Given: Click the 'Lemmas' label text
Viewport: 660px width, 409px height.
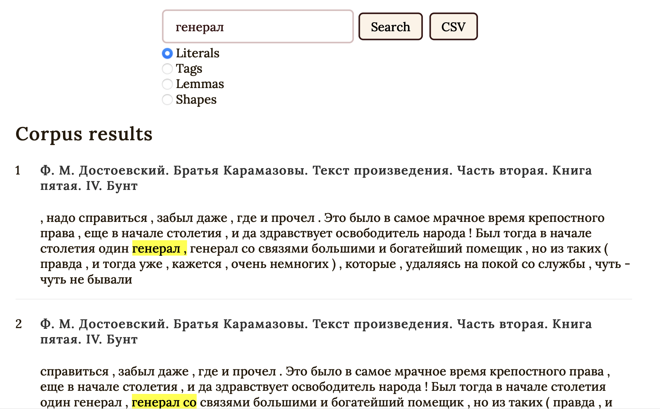Looking at the screenshot, I should [200, 84].
